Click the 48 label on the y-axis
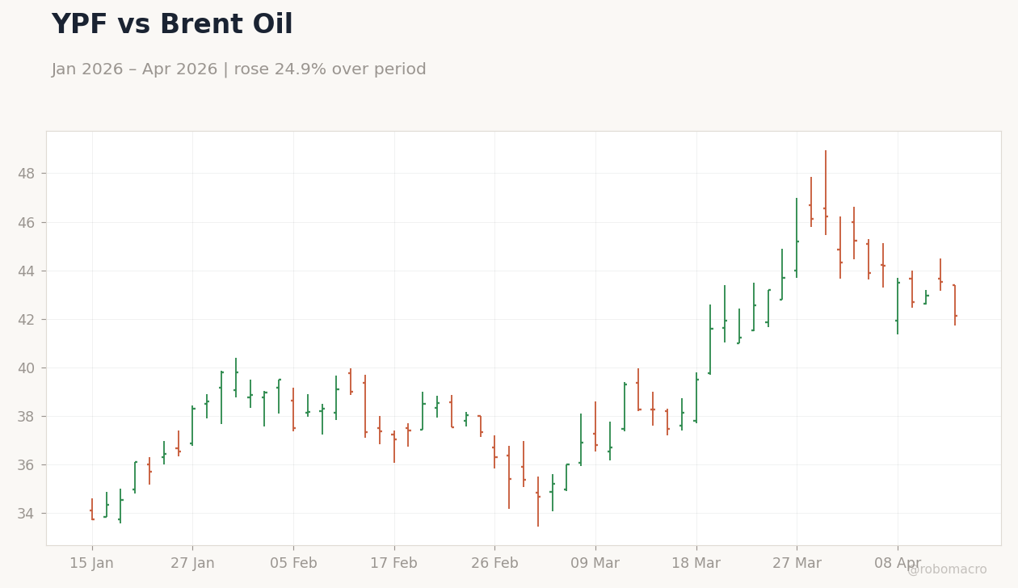 tap(27, 174)
